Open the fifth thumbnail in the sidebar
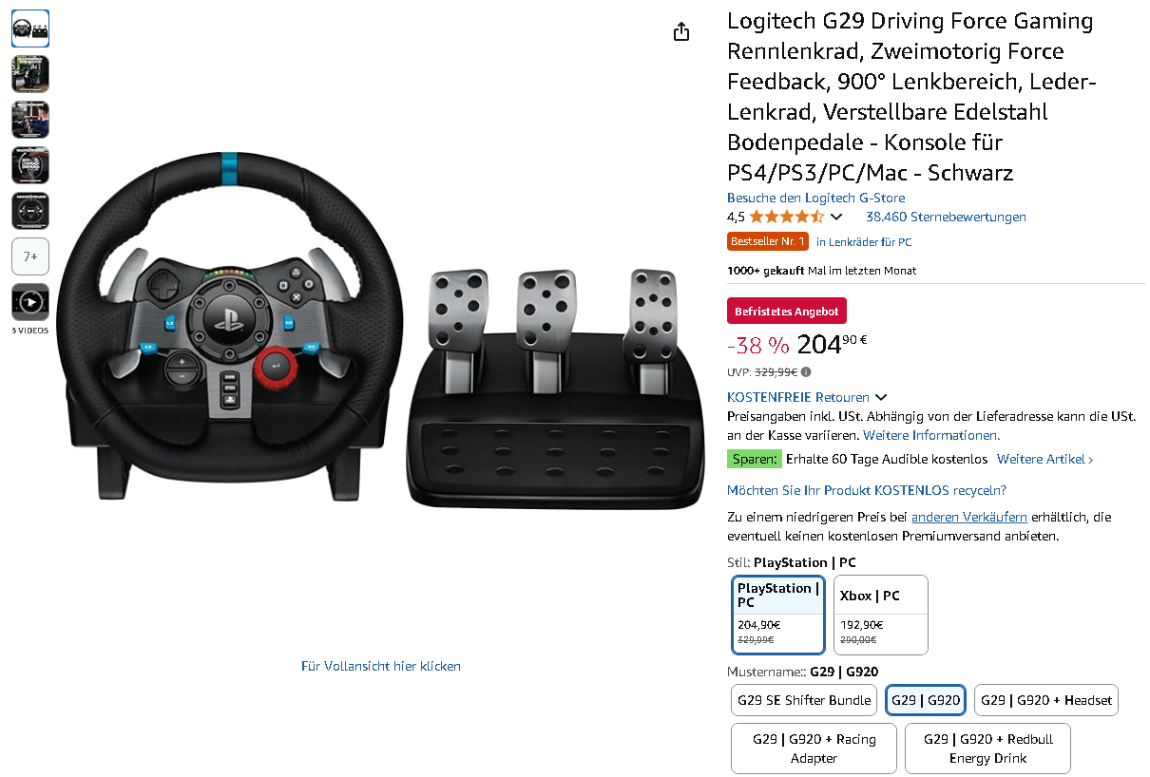1150x777 pixels. click(x=30, y=211)
